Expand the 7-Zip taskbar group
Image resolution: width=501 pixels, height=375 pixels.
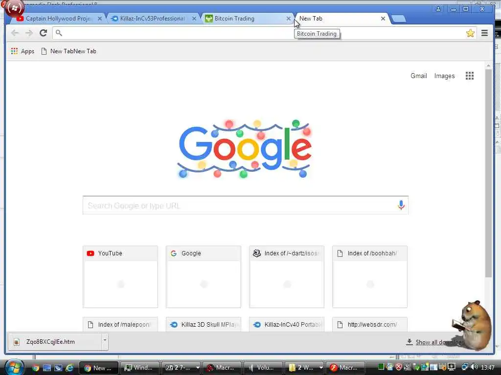pos(198,368)
